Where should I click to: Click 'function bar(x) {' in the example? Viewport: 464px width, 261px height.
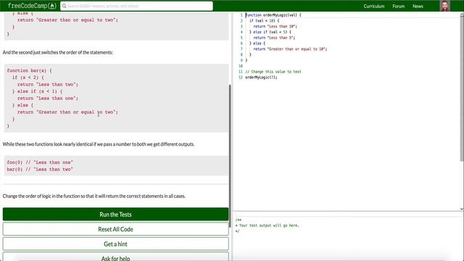pyautogui.click(x=29, y=71)
